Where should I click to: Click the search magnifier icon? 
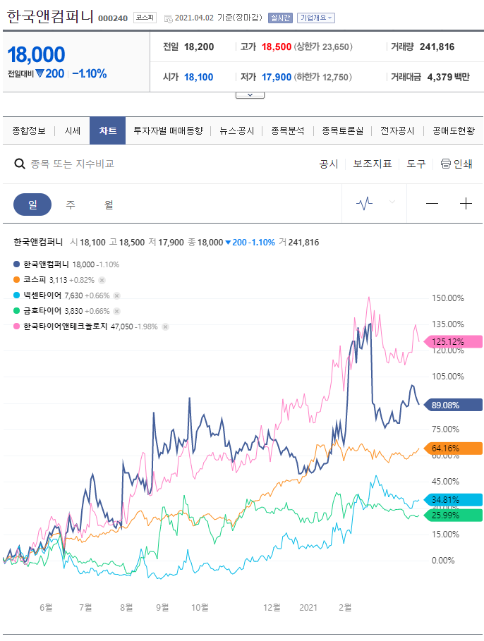tap(20, 164)
